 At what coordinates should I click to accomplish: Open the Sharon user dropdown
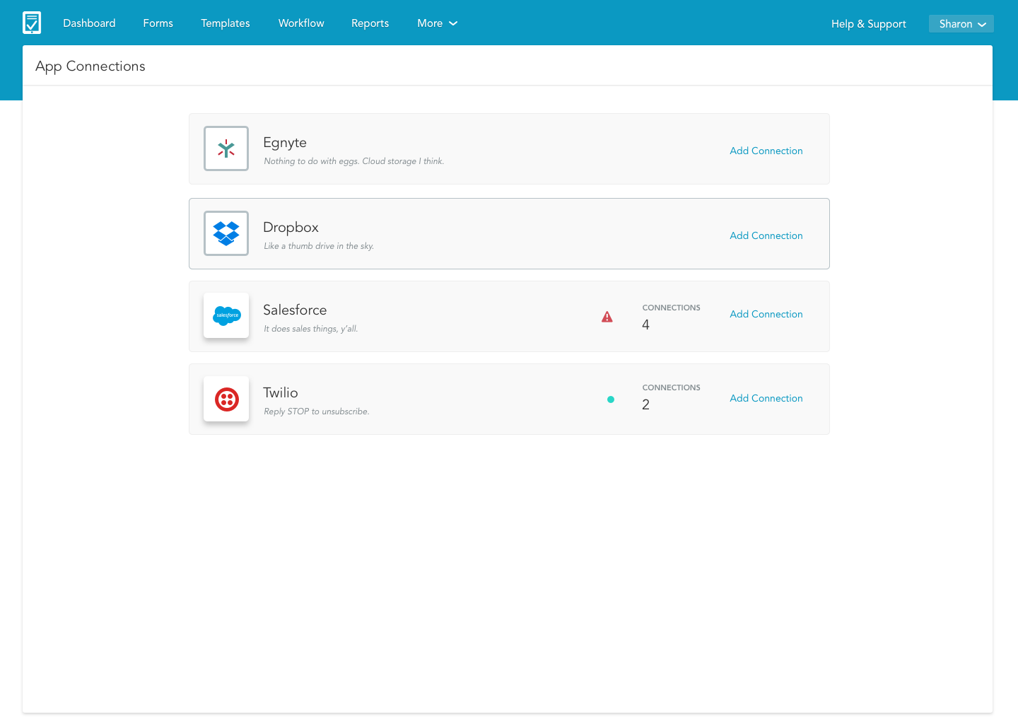(x=961, y=24)
